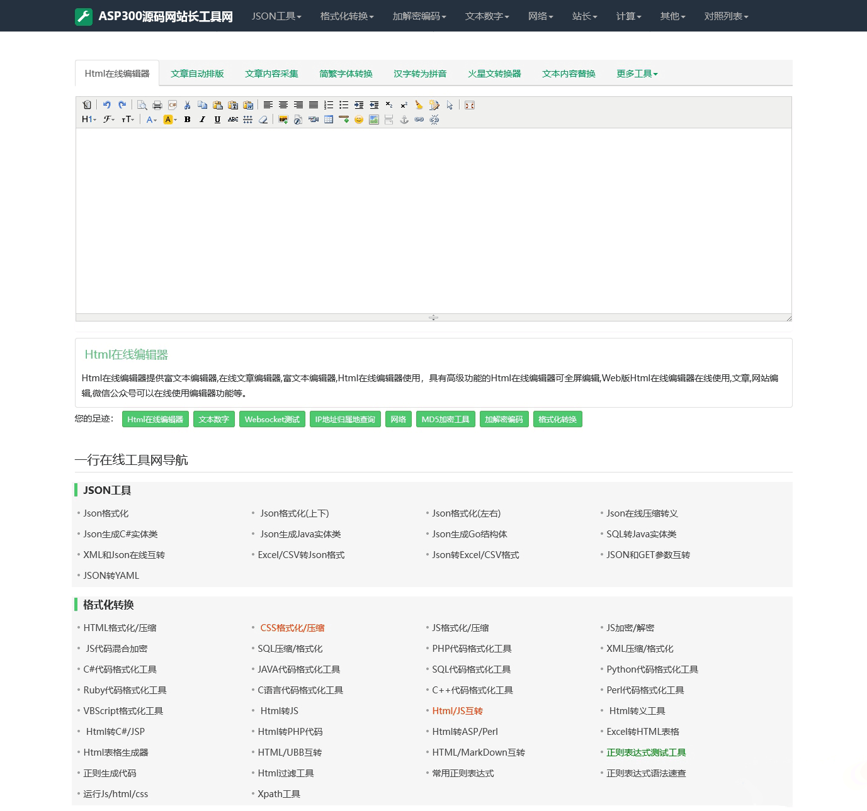Screen dimensions: 867x811
Task: Click the Undo icon in editor toolbar
Action: (107, 105)
